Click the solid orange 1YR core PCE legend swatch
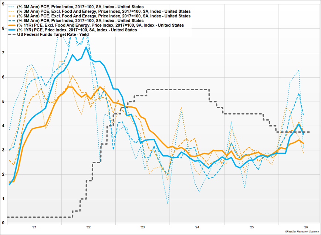321x235 pixels. tap(12, 25)
